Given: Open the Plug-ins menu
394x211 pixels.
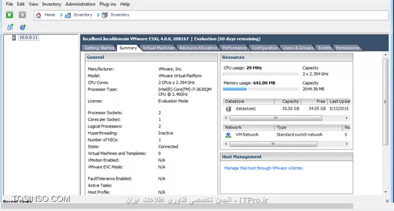Looking at the screenshot, I should click(x=108, y=4).
